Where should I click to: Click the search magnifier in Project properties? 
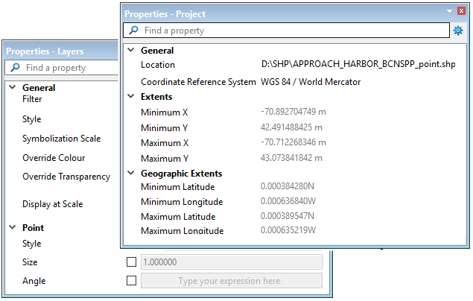click(134, 31)
